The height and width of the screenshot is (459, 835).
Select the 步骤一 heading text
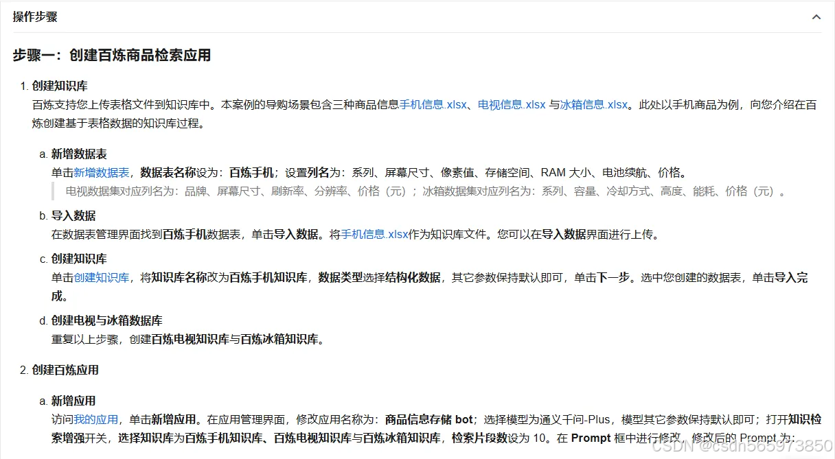coord(111,55)
